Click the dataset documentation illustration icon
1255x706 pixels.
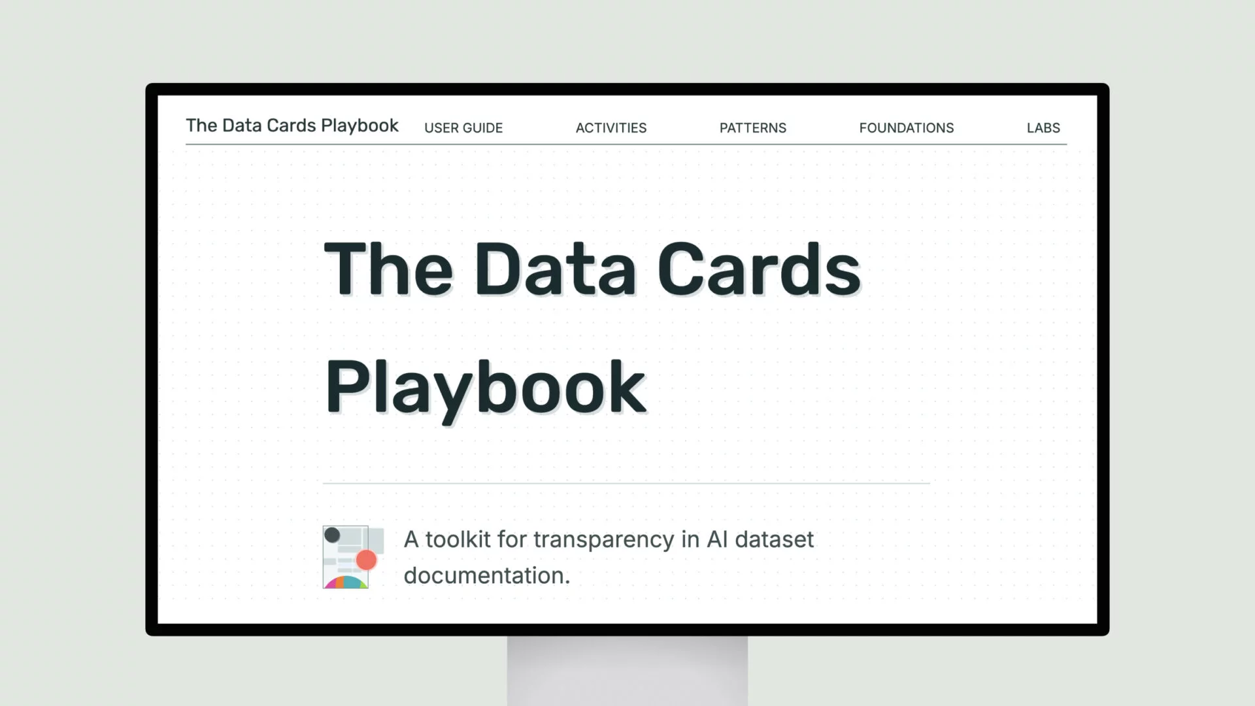(351, 558)
